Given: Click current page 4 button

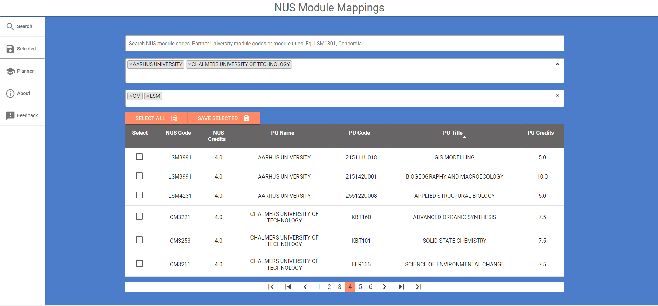Looking at the screenshot, I should coord(350,287).
